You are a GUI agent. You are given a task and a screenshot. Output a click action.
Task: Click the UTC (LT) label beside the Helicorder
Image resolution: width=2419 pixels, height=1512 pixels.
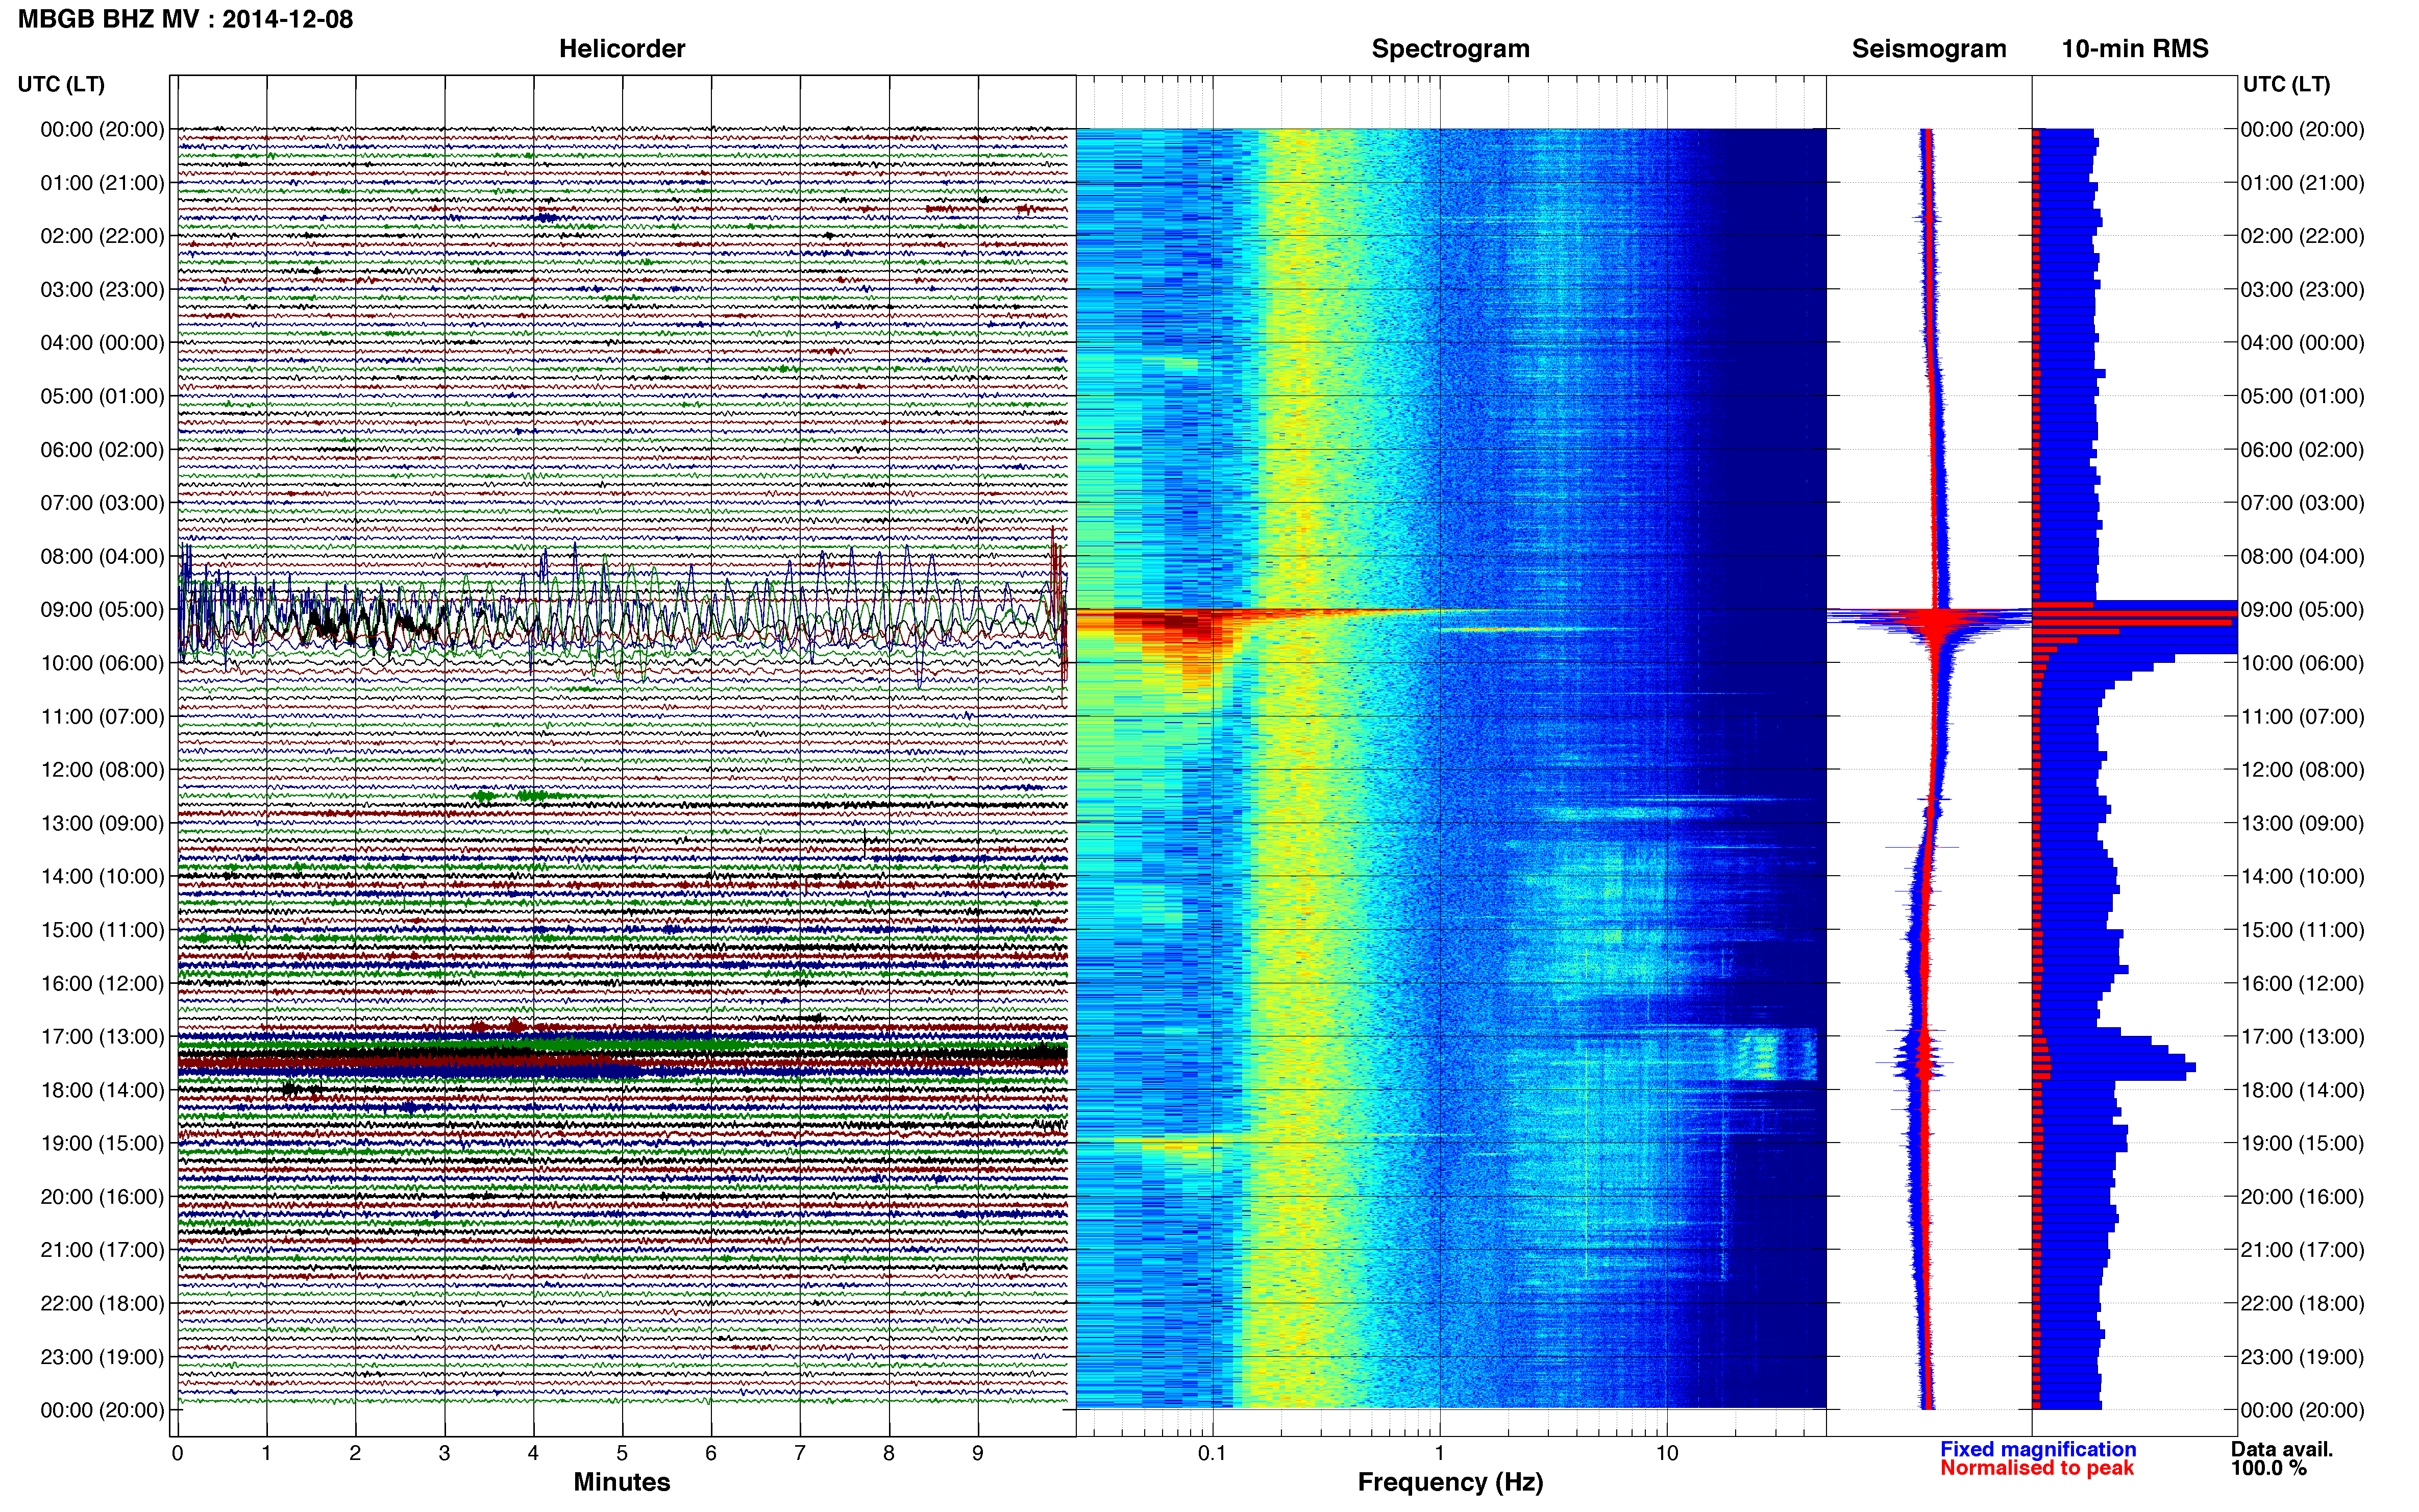61,84
